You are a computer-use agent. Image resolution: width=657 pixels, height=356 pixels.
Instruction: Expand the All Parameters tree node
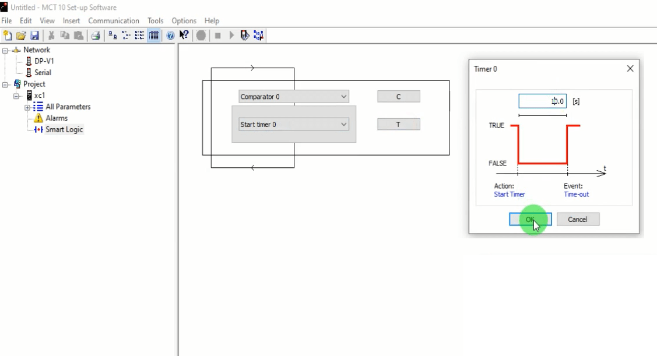tap(27, 107)
